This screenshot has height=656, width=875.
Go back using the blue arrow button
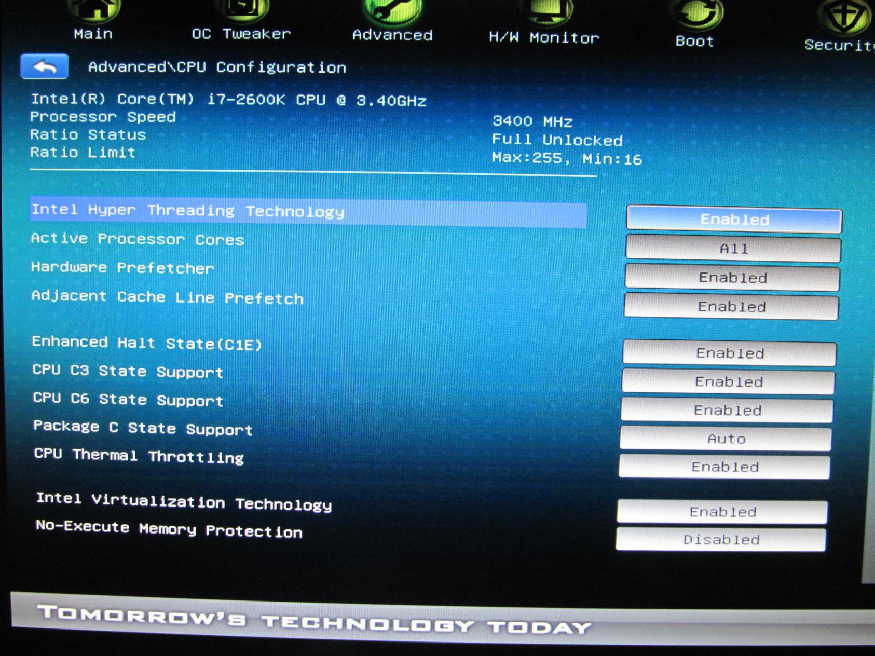coord(45,66)
